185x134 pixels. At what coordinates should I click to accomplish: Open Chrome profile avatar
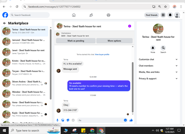click(x=174, y=7)
